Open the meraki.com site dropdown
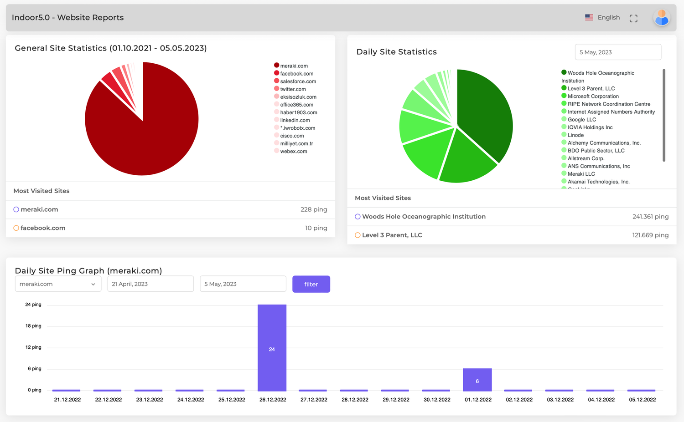 58,284
